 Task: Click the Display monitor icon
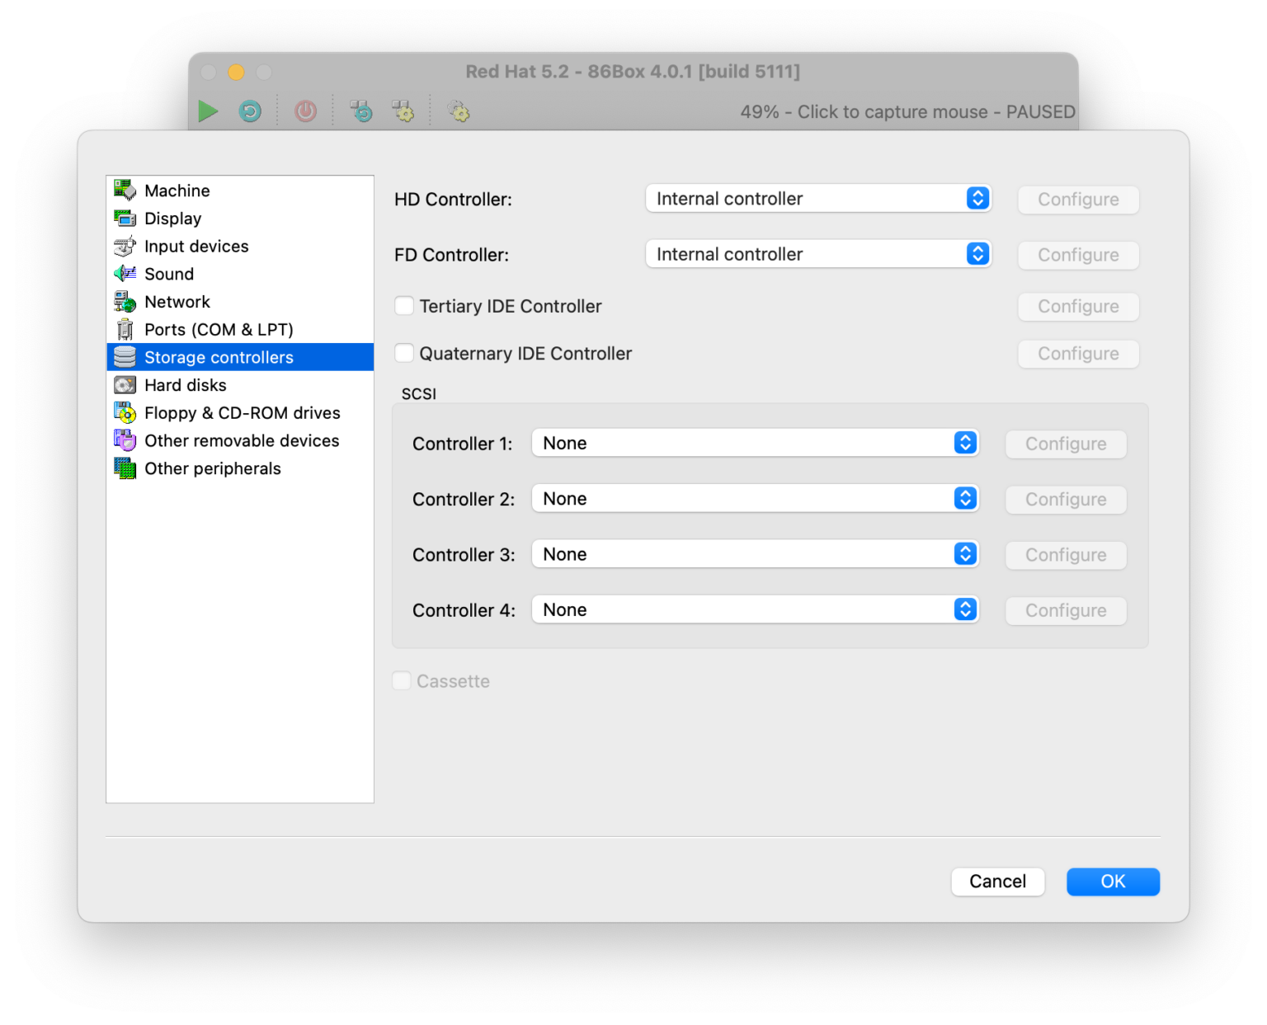125,219
